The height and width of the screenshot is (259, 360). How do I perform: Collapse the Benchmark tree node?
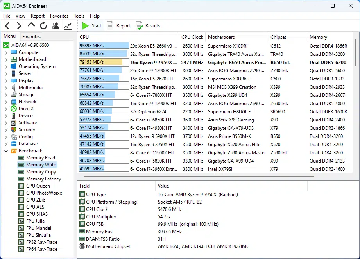(x=6, y=151)
